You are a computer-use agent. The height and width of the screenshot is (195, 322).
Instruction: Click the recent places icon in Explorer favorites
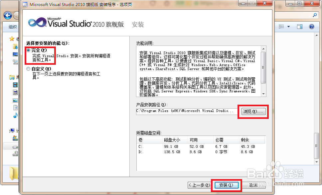(x=15, y=62)
